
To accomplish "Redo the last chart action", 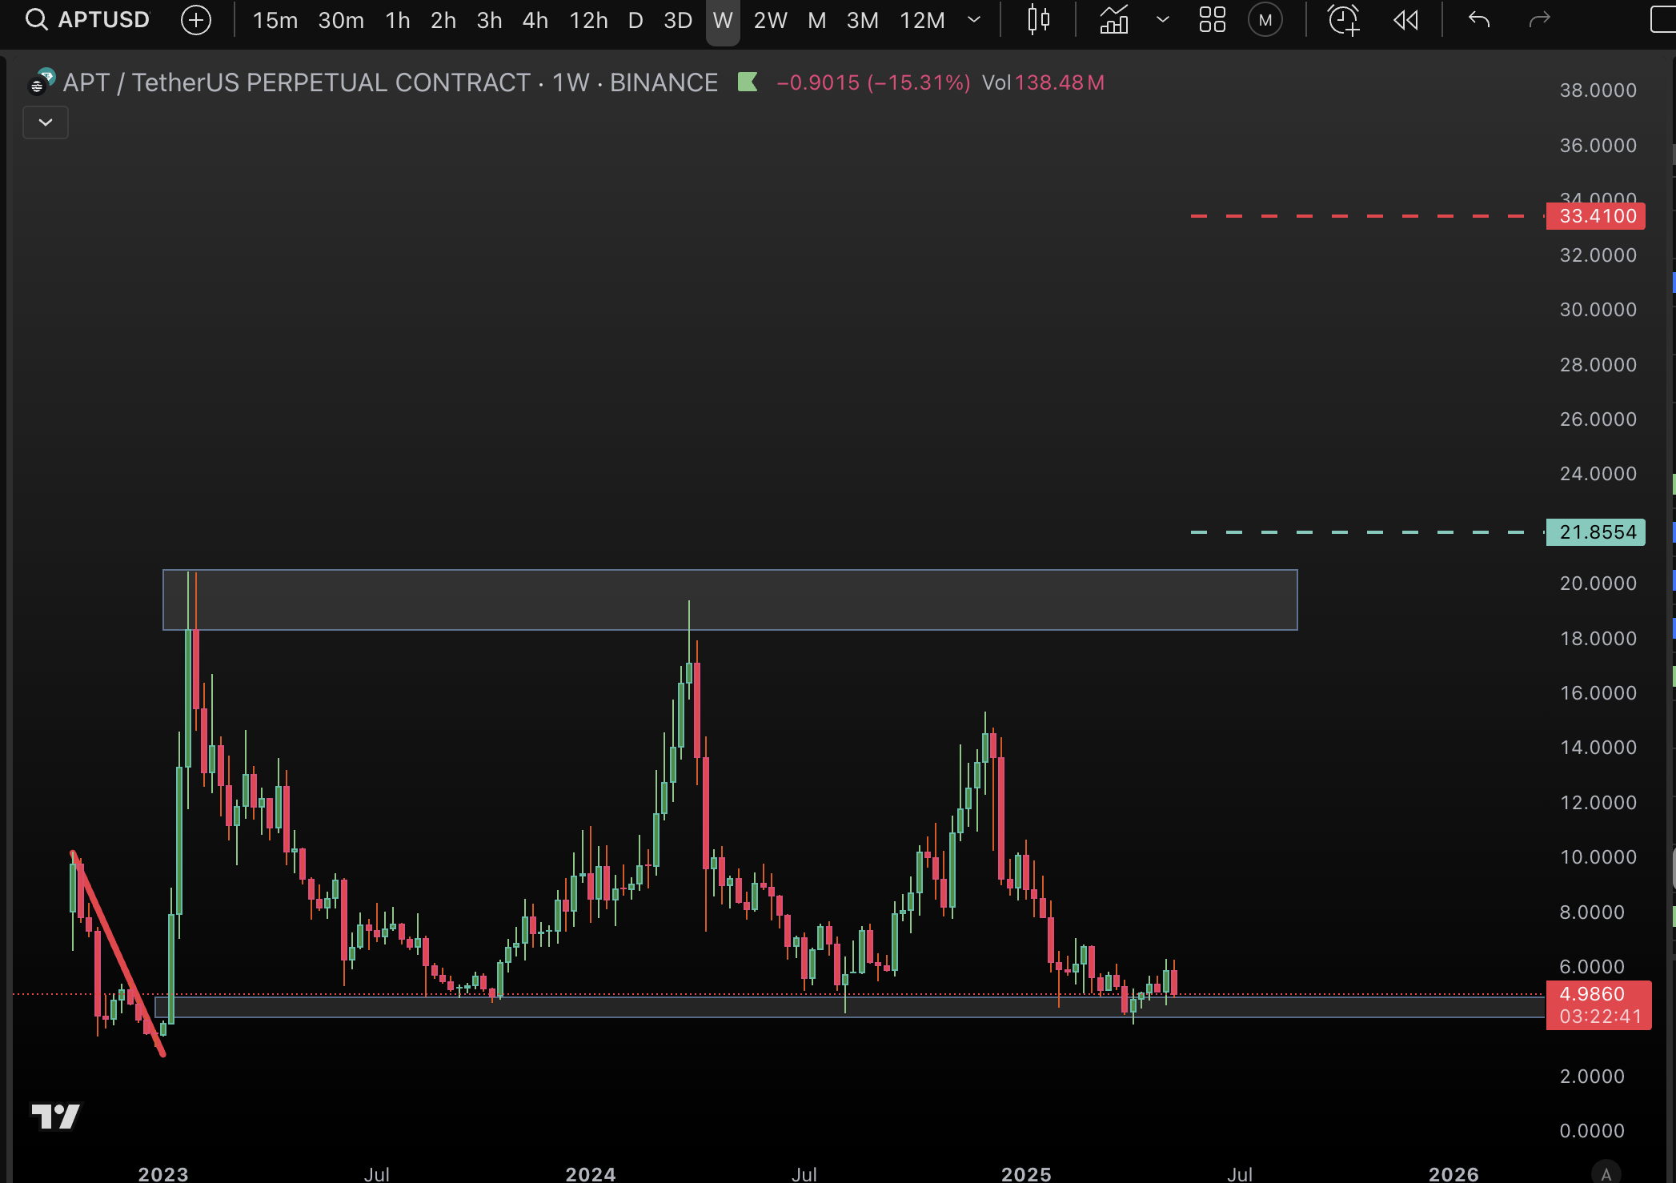I will pos(1539,20).
